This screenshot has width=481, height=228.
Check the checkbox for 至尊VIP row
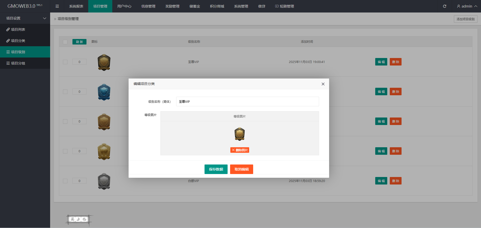[x=65, y=62]
